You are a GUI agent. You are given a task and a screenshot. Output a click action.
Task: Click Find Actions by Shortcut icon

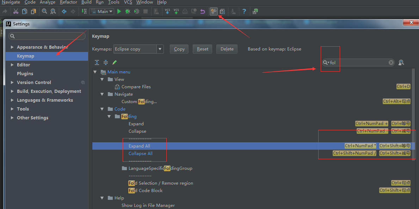click(x=401, y=62)
